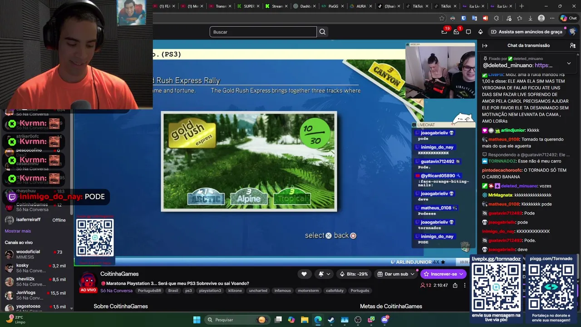
Task: Select the infamous tag
Action: pyautogui.click(x=282, y=291)
